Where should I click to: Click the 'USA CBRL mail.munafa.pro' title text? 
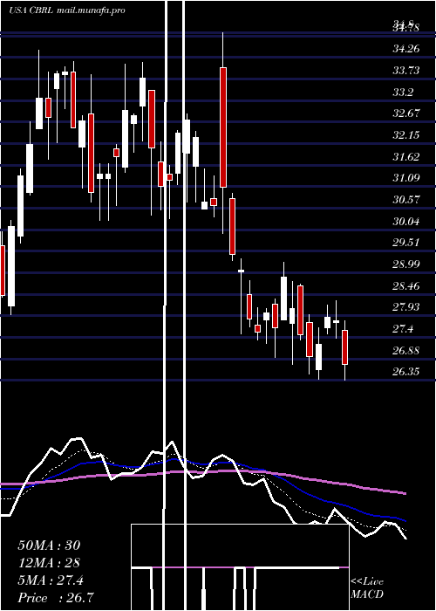click(66, 10)
